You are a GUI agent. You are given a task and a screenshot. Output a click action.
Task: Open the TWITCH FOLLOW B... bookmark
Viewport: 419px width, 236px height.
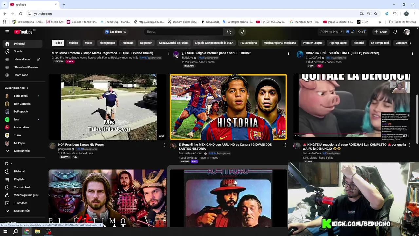(x=271, y=22)
